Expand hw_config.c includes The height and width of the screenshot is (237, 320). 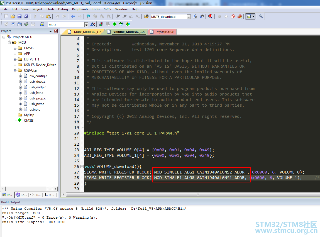point(20,76)
